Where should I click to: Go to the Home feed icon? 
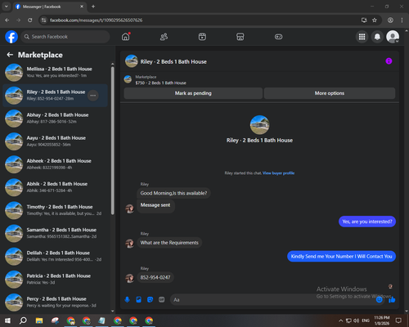click(126, 37)
